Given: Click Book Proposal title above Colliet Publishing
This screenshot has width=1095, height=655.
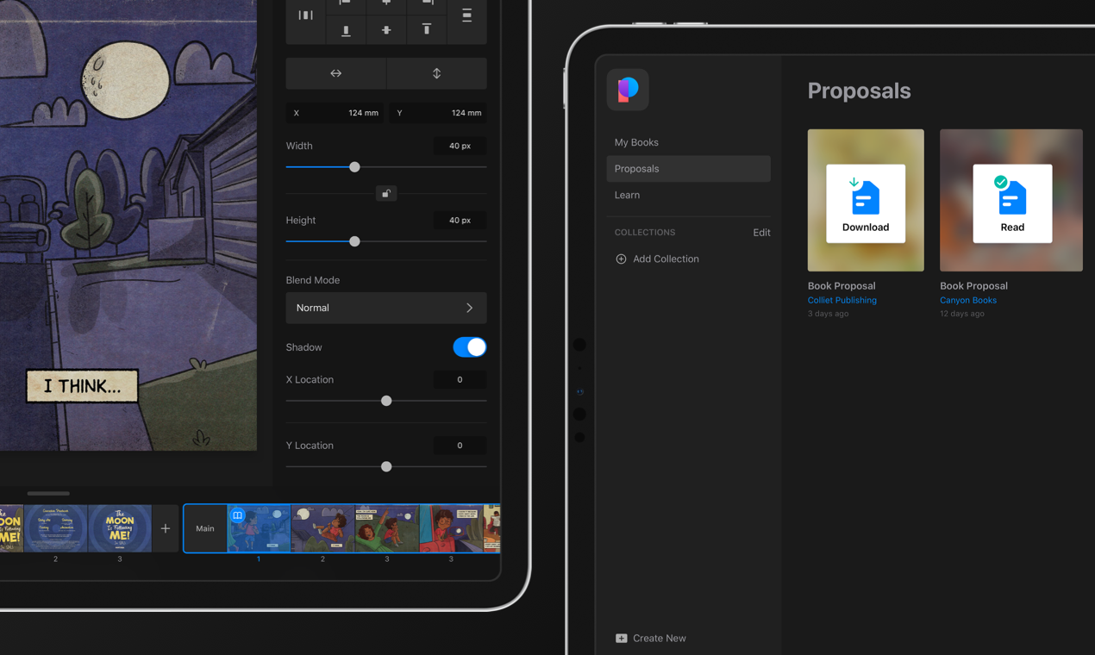Looking at the screenshot, I should 842,286.
